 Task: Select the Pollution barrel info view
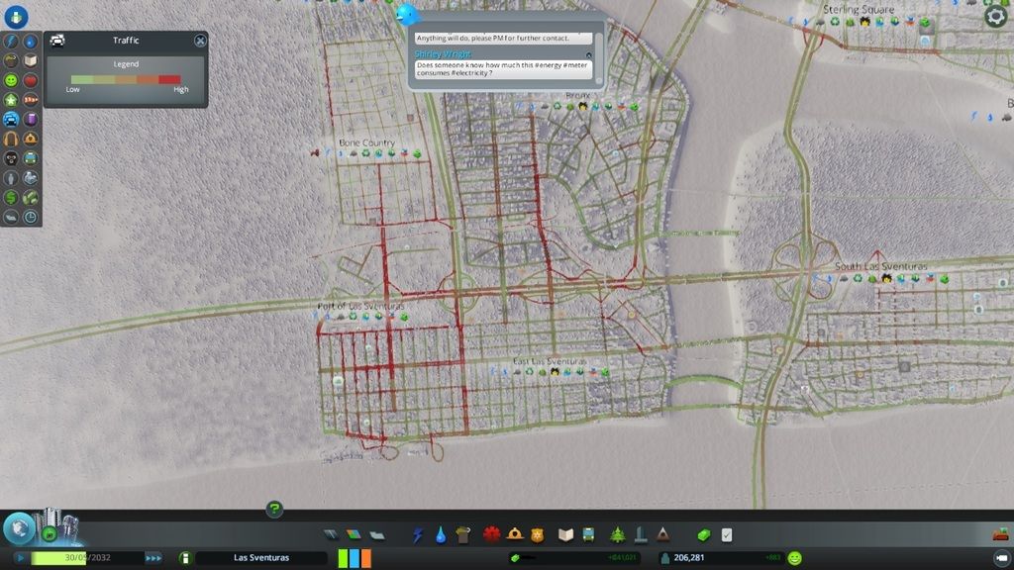point(31,120)
